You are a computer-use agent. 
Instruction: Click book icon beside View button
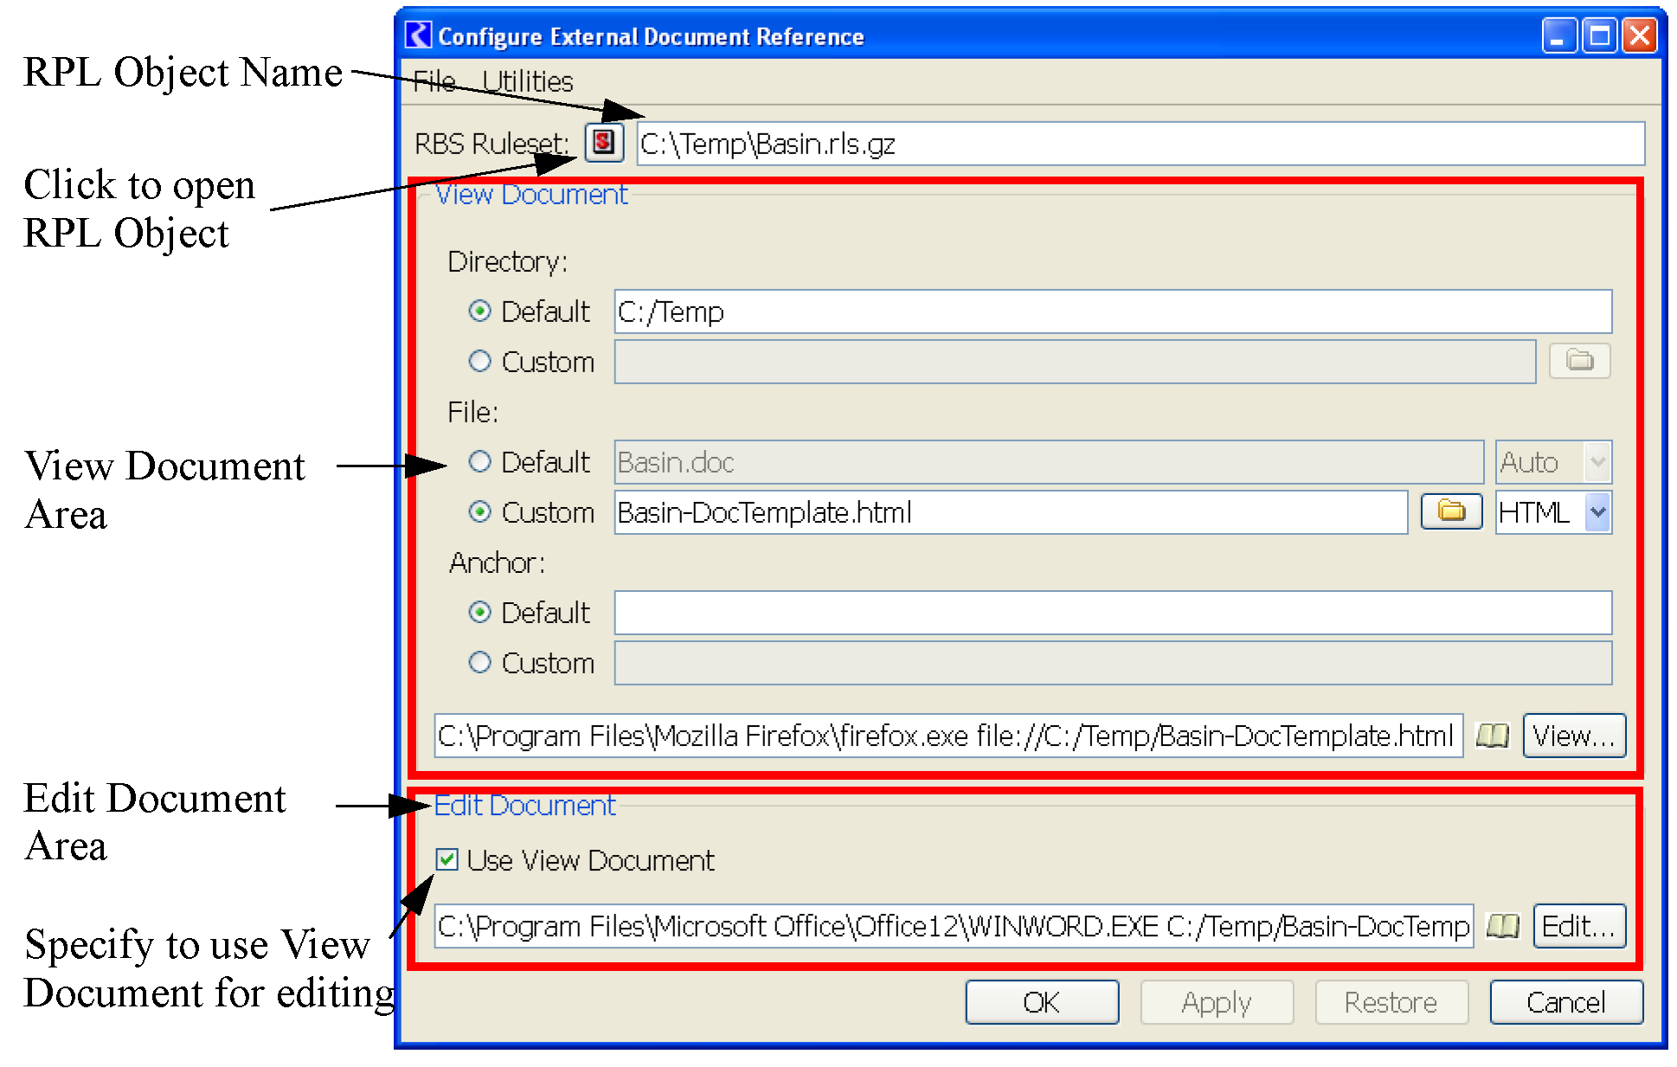point(1492,736)
